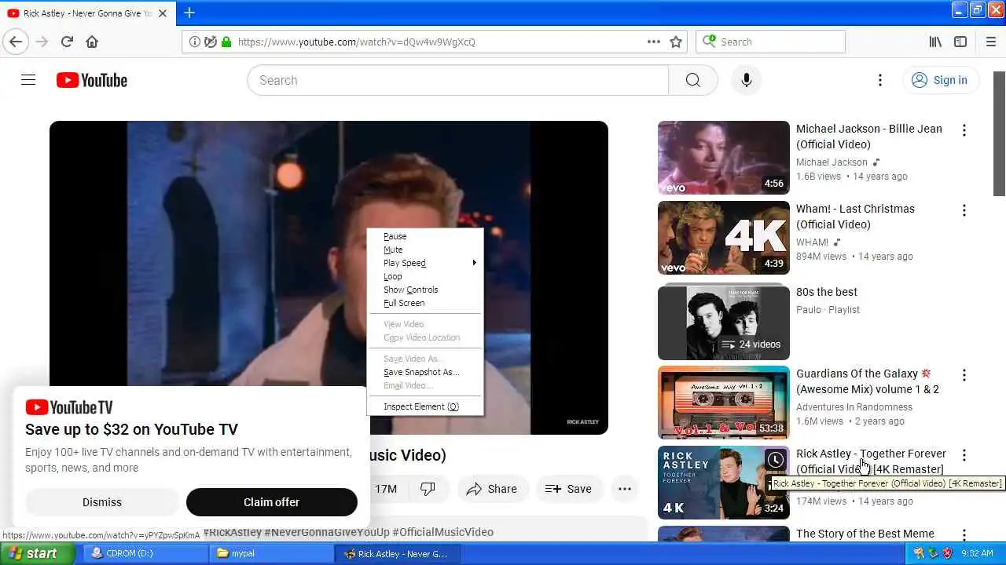Click the YouTube search magnifier button
This screenshot has height=565, width=1006.
tap(692, 80)
